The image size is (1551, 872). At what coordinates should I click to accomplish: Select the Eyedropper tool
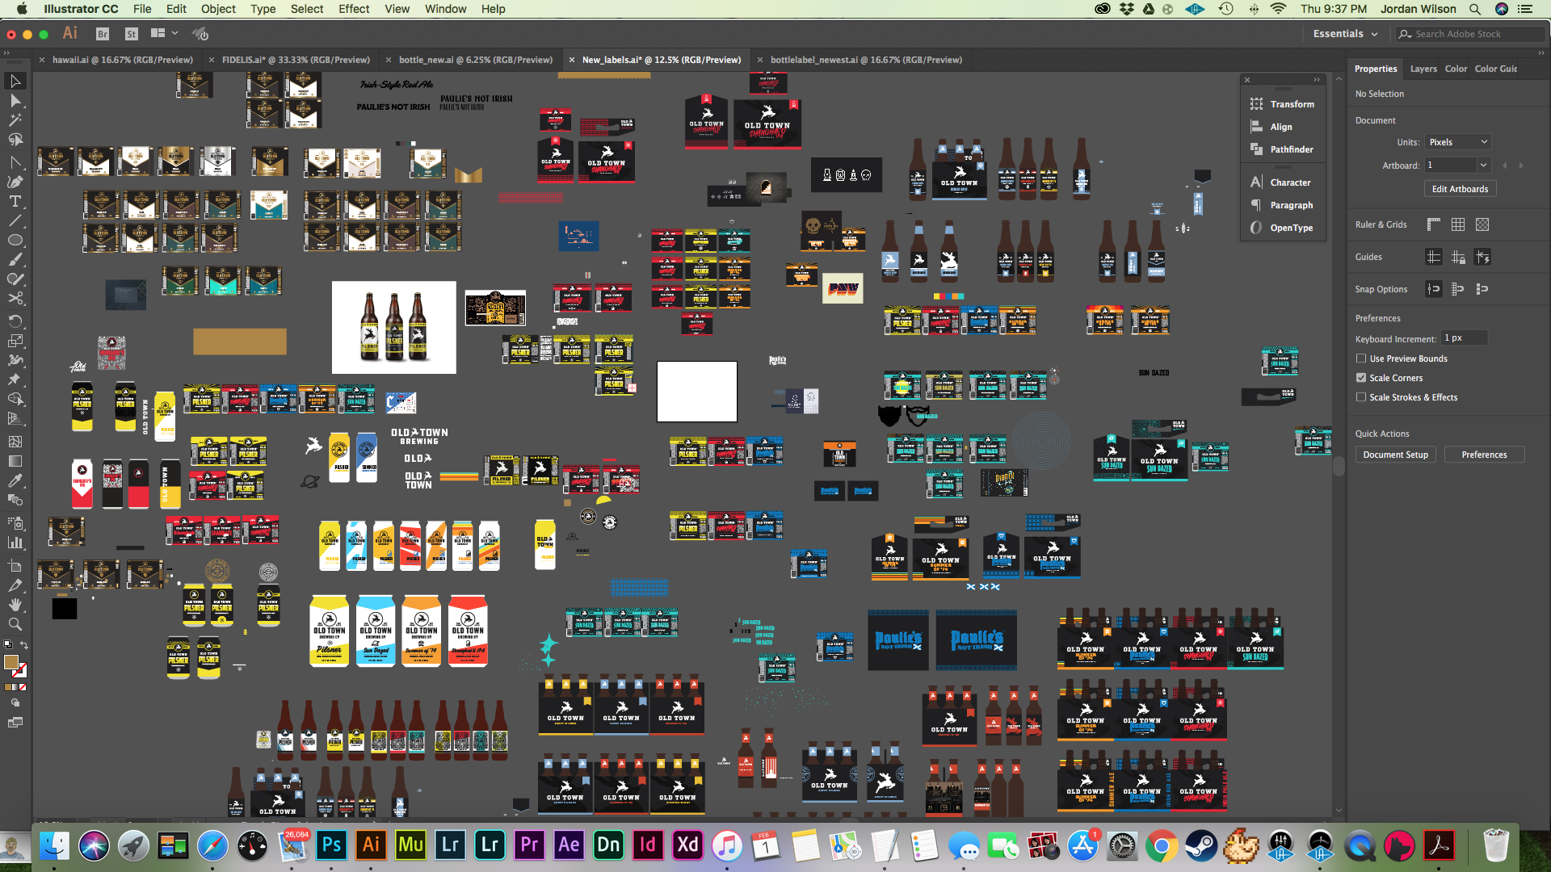point(15,480)
